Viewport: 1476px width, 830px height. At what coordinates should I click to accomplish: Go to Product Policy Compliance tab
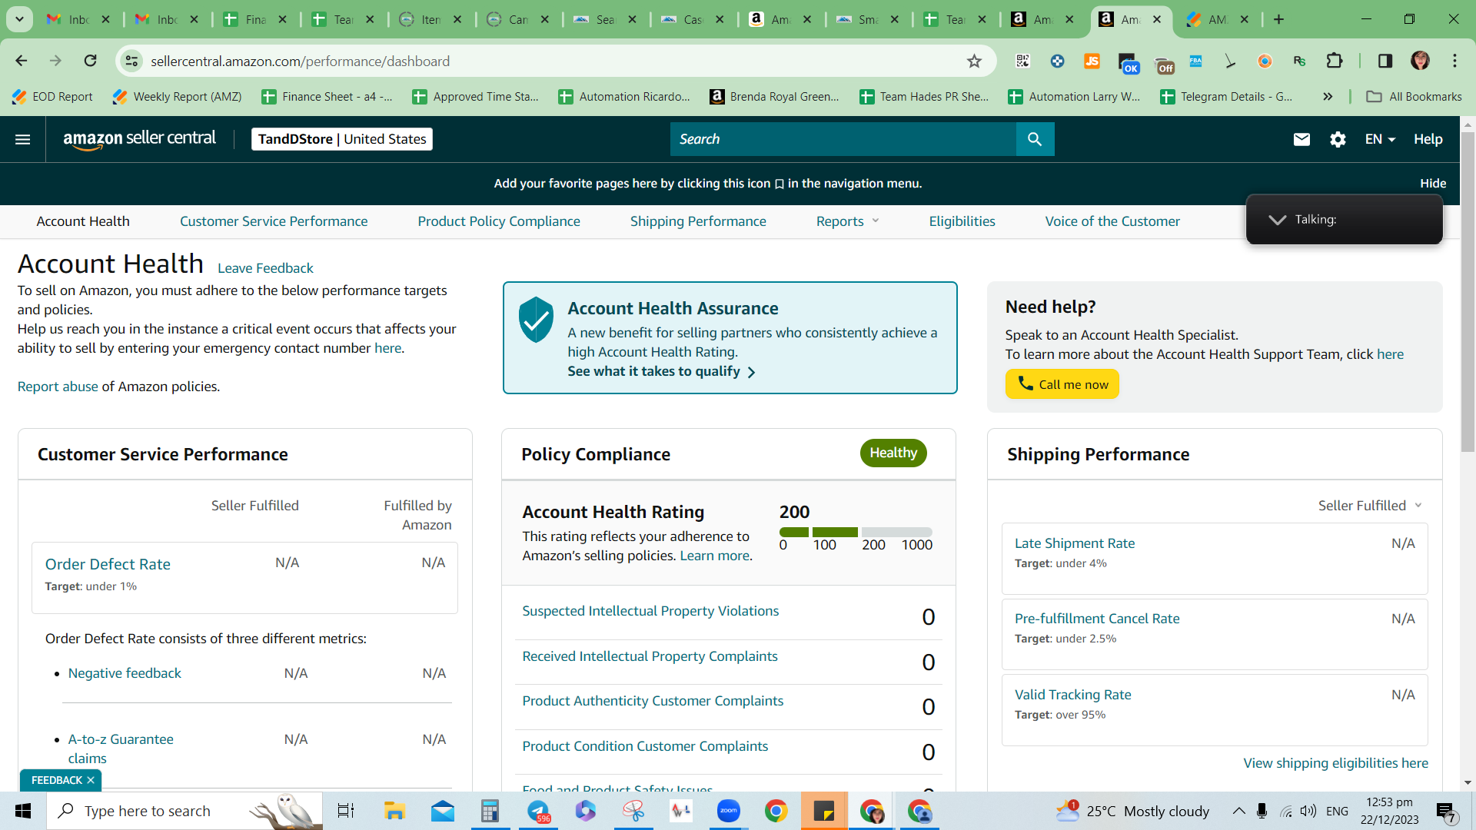499,221
